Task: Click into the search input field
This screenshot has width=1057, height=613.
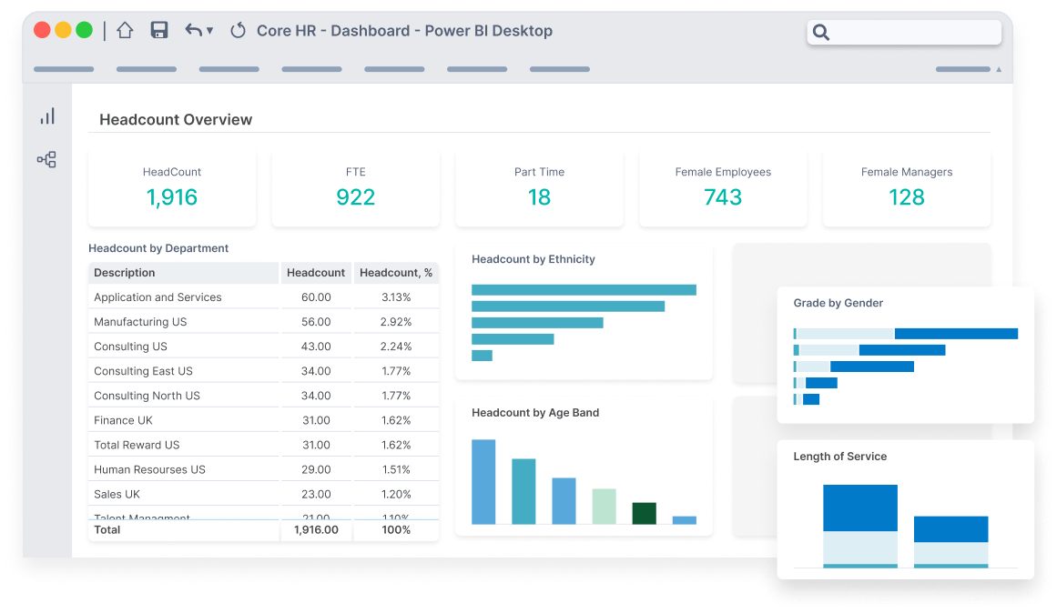Action: click(910, 31)
